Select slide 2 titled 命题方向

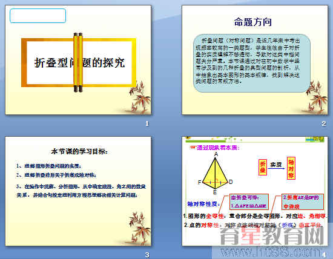tap(255, 60)
